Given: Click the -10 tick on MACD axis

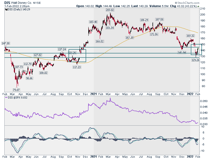Looking at the screenshot, I should (202, 151).
